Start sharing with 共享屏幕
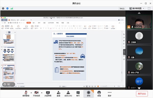Image resolution: width=153 pixels, height=98 pixels. [48, 94]
